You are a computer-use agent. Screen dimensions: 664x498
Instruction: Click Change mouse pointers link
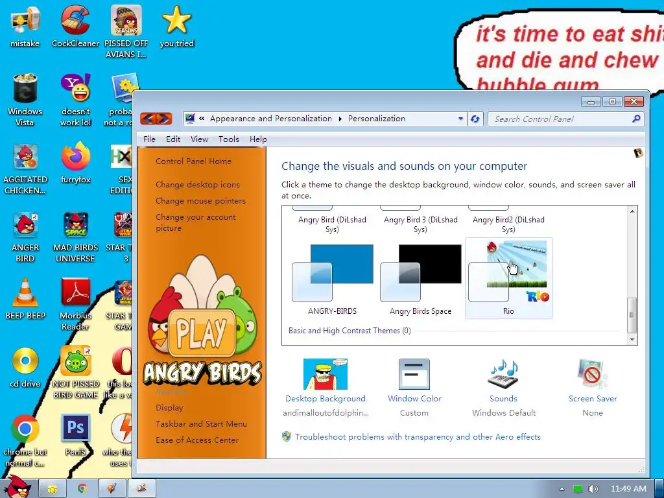point(201,201)
